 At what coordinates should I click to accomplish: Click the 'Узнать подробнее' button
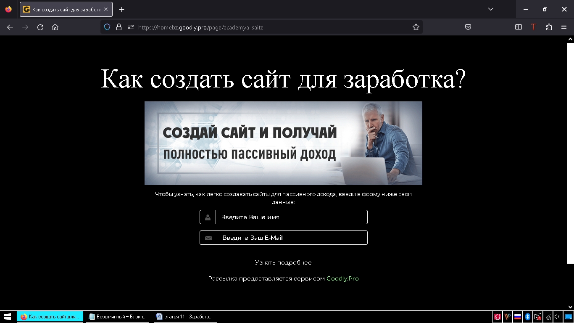(283, 262)
